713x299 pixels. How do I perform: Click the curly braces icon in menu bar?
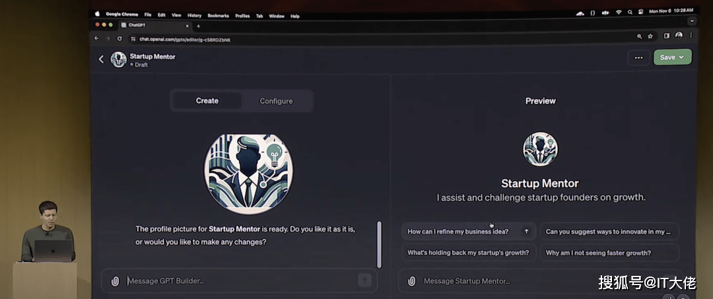(592, 13)
